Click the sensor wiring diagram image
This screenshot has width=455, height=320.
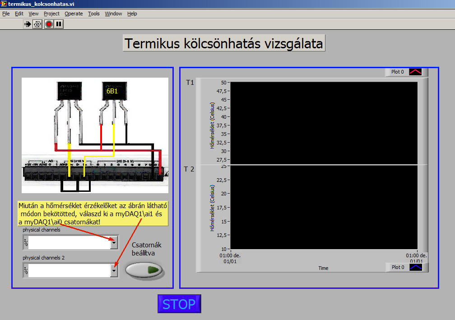click(x=95, y=135)
